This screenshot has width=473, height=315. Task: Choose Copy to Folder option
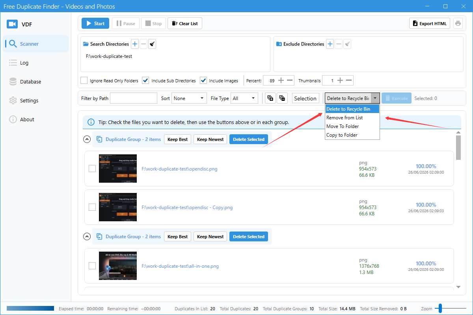[352, 135]
